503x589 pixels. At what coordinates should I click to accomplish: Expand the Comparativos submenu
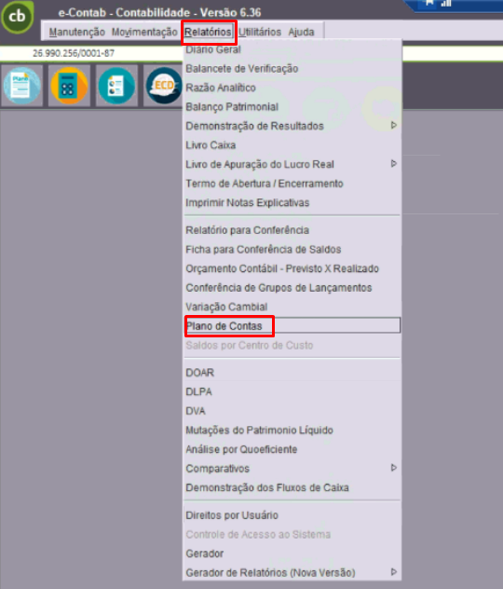click(292, 469)
